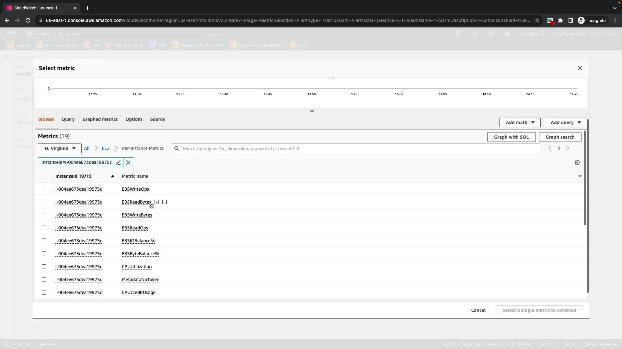The image size is (622, 349).
Task: Expand the Add query dropdown
Action: [x=565, y=122]
